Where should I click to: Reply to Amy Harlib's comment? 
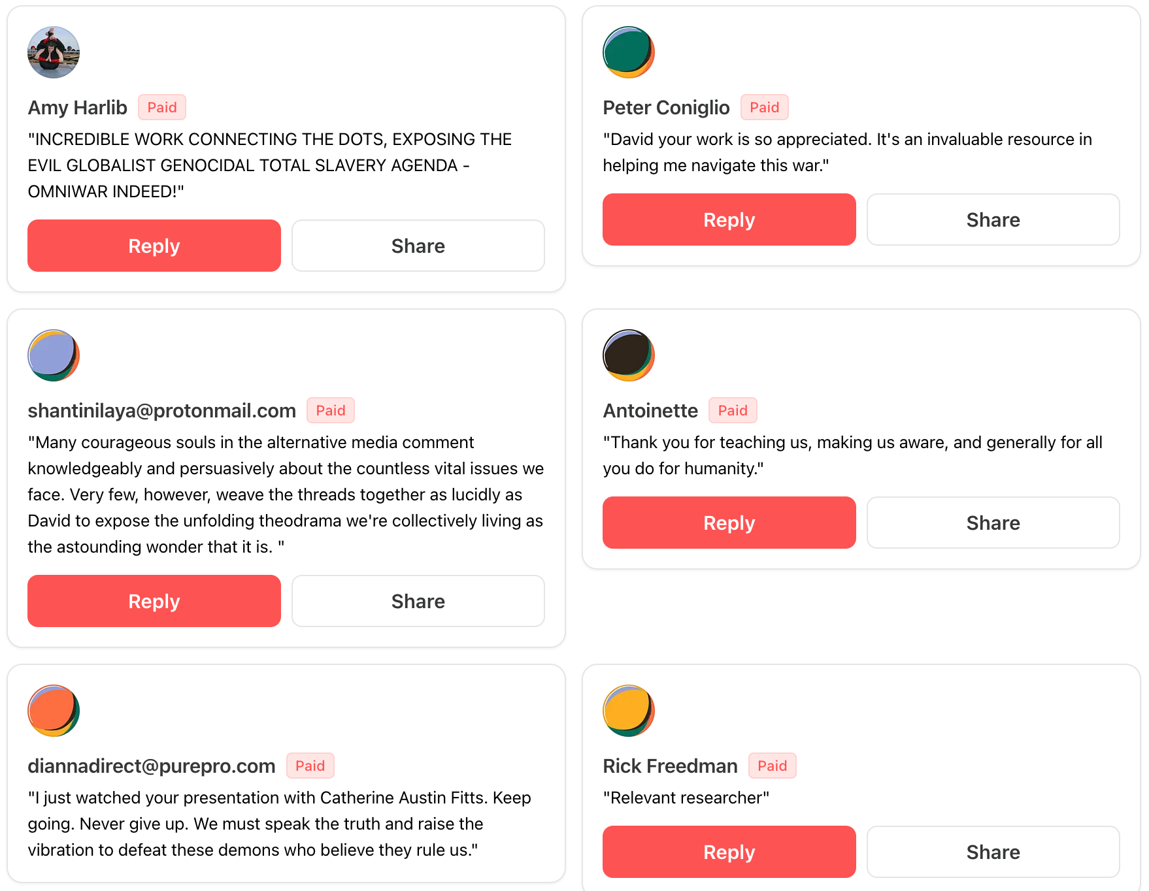[154, 246]
